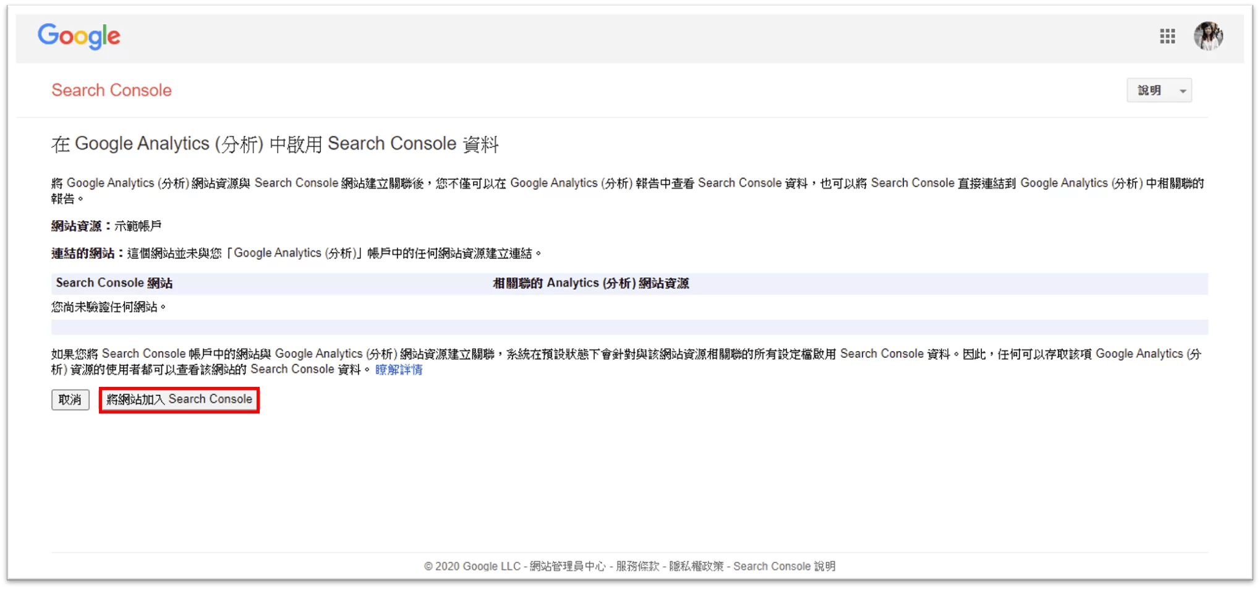Select the 您尚未驗證任何網站 message text
This screenshot has width=1260, height=589.
109,307
